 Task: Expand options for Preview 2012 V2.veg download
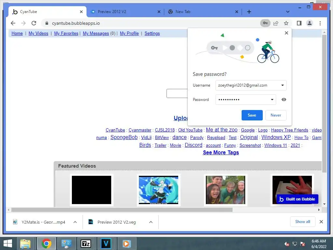[151, 222]
